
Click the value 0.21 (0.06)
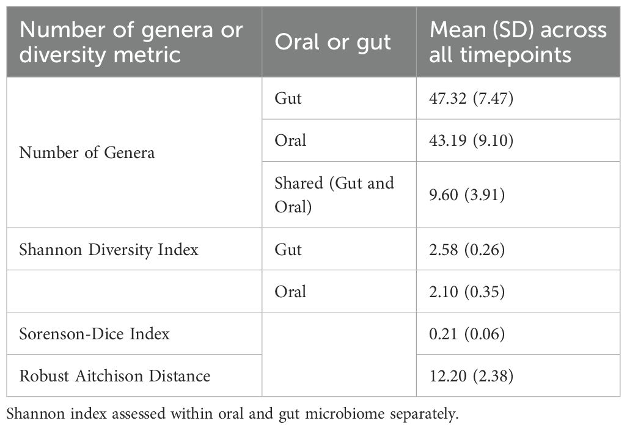click(x=467, y=334)
